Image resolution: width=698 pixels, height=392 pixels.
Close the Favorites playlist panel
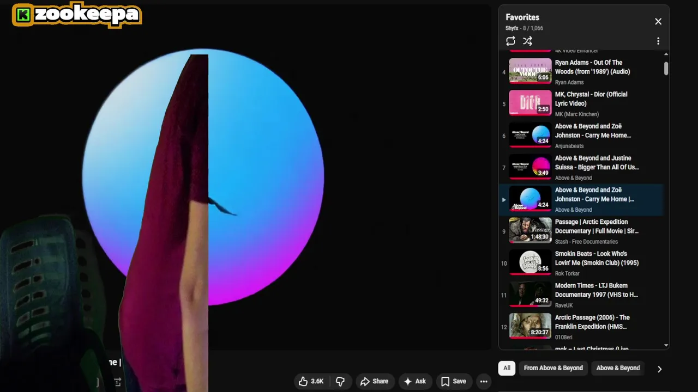pyautogui.click(x=658, y=22)
